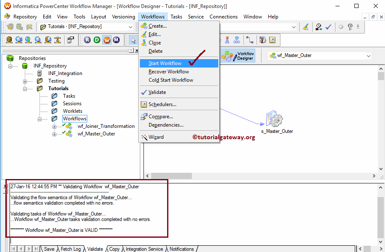Choose Close in the Workflows menu
This screenshot has width=385, height=252.
179,43
